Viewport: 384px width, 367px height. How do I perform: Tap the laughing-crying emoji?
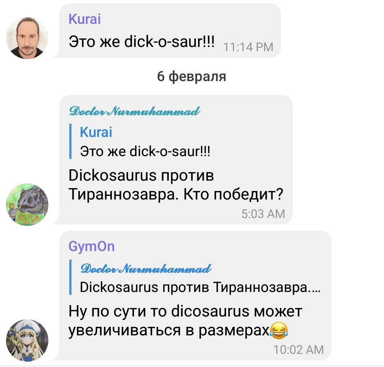tap(279, 330)
